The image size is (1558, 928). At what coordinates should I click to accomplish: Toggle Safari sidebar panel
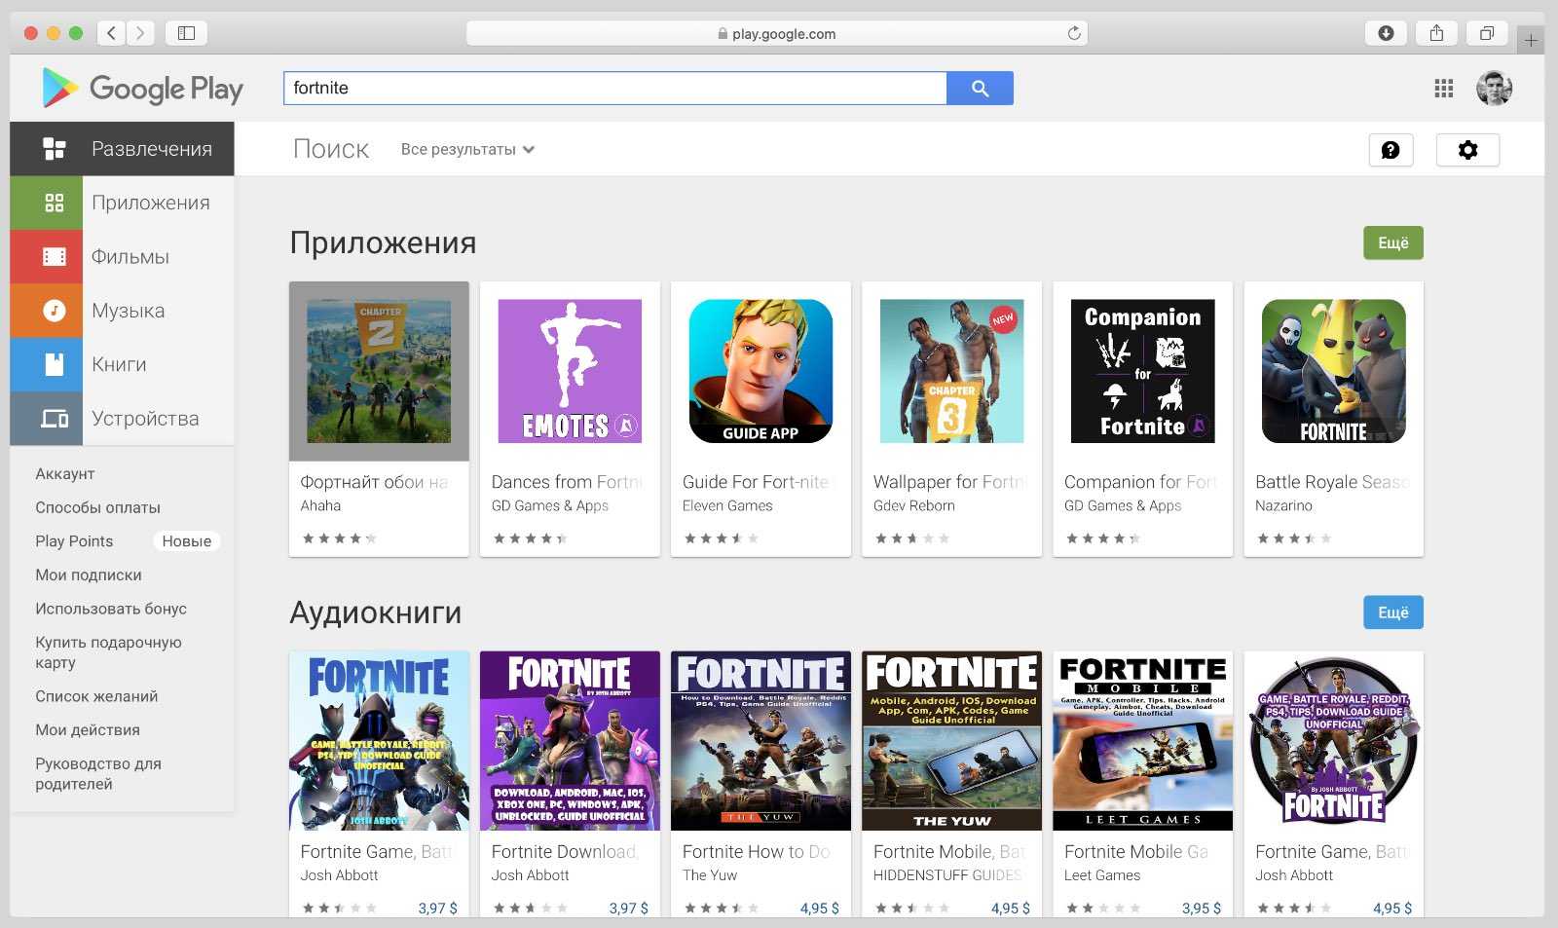pyautogui.click(x=186, y=33)
